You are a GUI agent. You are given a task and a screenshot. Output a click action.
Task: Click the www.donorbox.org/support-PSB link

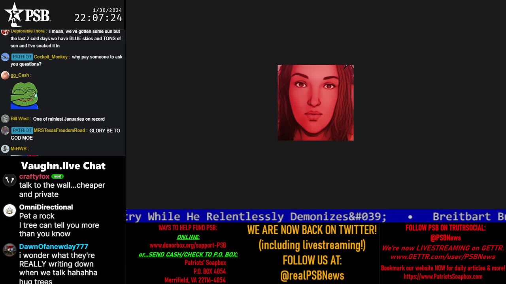188,245
